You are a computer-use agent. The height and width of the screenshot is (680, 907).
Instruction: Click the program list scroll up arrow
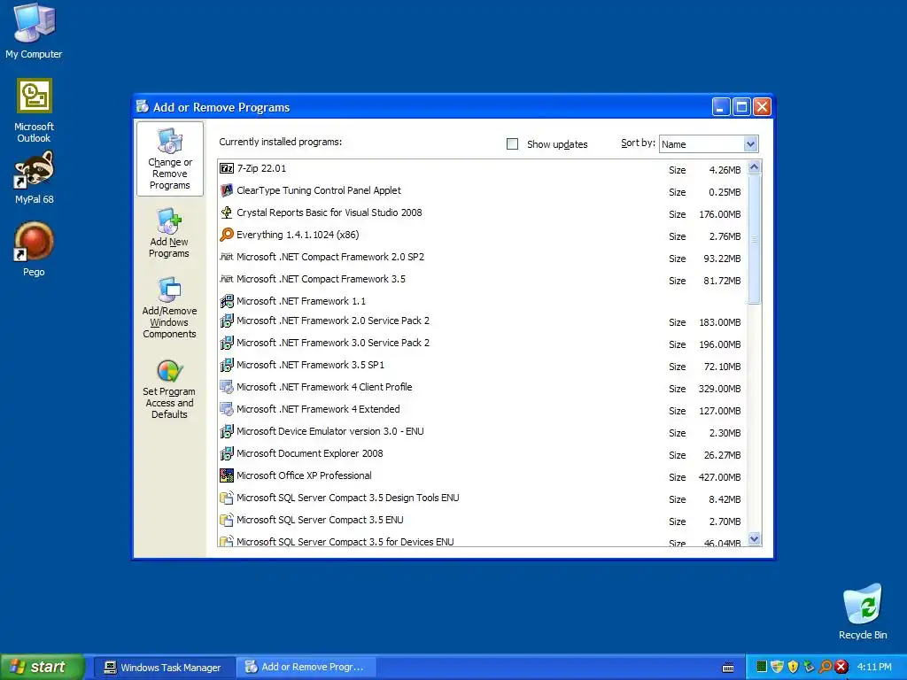(754, 167)
